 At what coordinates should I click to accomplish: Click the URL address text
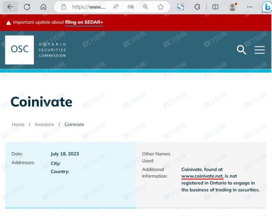89,7
